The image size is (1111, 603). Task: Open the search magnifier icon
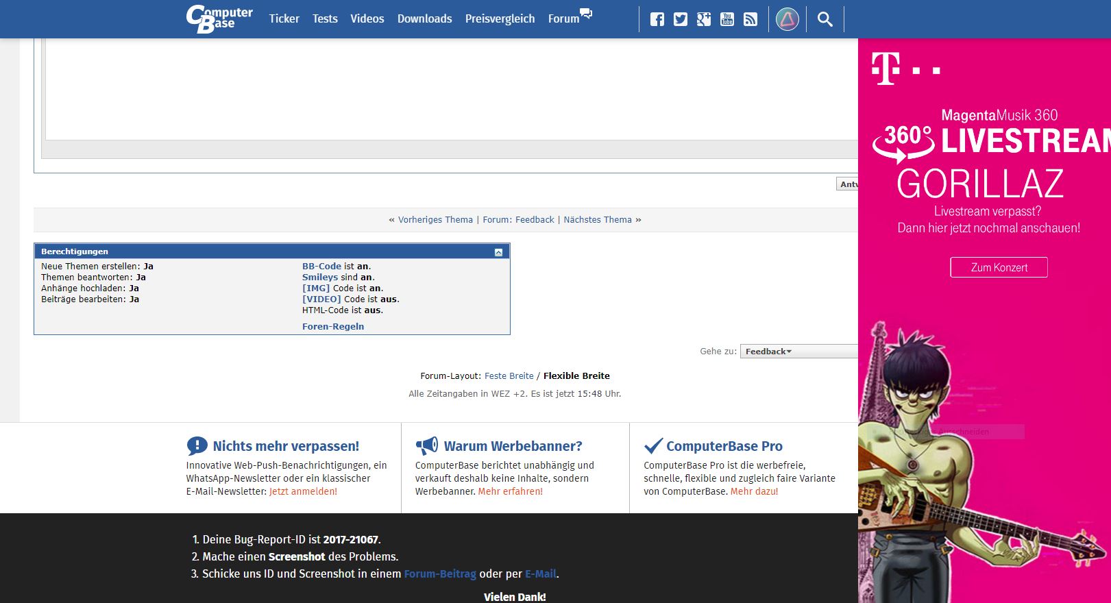pyautogui.click(x=825, y=19)
